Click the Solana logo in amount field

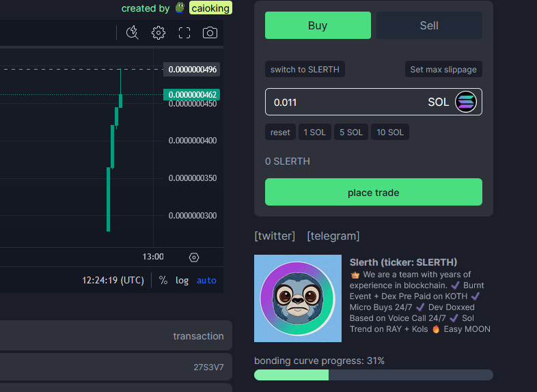point(466,102)
